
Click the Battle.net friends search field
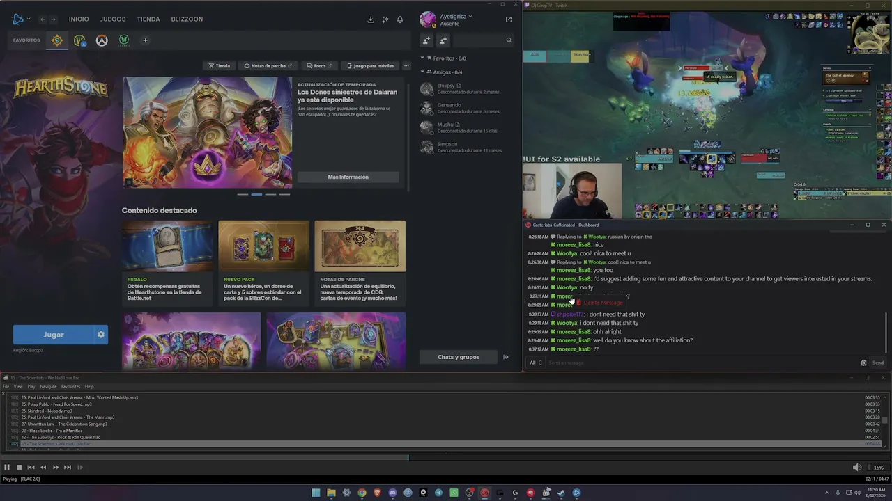coord(477,40)
